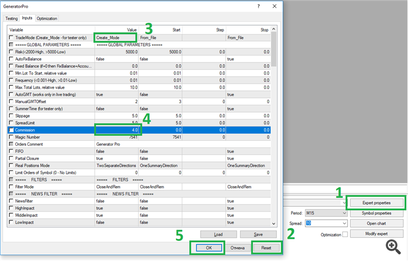Select the FIFO row
This screenshot has width=408, height=261.
[139, 151]
